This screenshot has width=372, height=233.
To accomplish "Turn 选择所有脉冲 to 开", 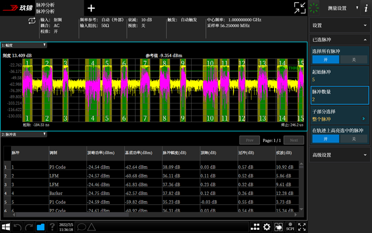I will [x=325, y=60].
